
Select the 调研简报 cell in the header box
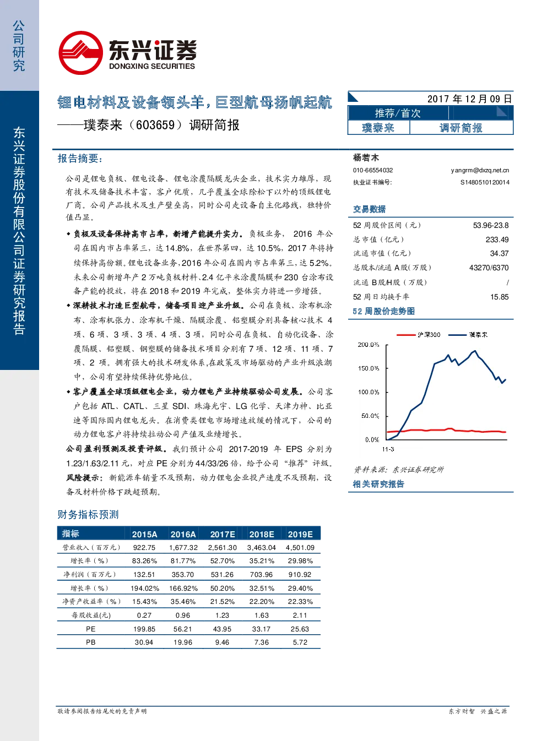point(461,128)
